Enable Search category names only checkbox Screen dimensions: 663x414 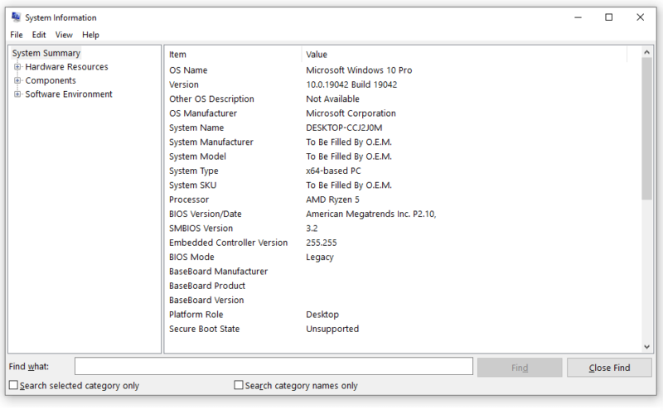(x=239, y=385)
